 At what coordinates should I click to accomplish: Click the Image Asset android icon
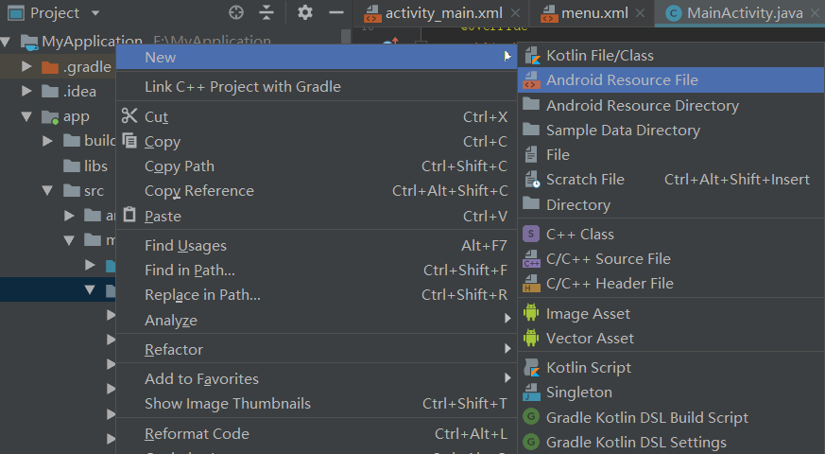coord(531,313)
